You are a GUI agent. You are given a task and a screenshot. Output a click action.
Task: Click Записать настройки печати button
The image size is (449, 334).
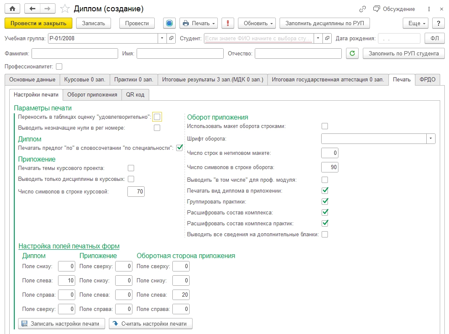pos(61,324)
